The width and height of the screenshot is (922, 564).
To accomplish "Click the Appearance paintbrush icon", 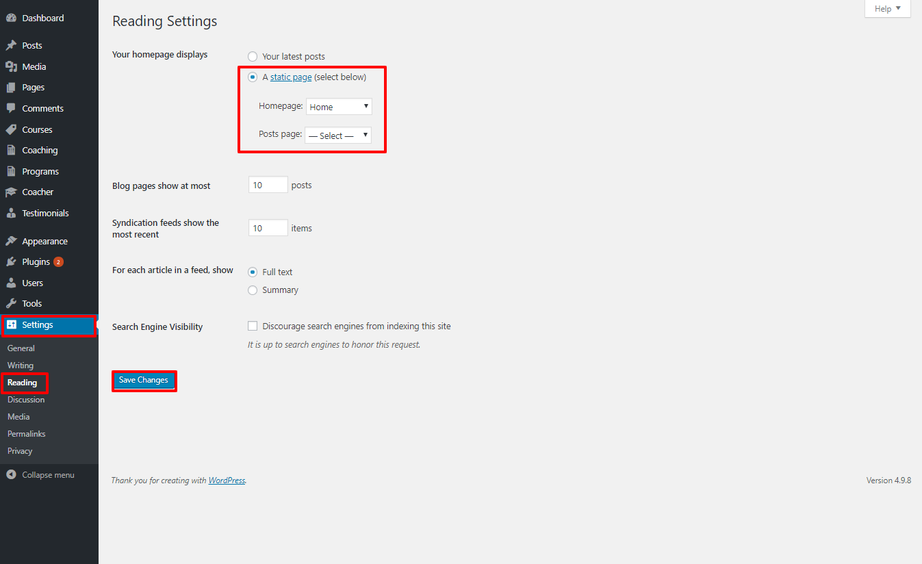I will point(11,242).
